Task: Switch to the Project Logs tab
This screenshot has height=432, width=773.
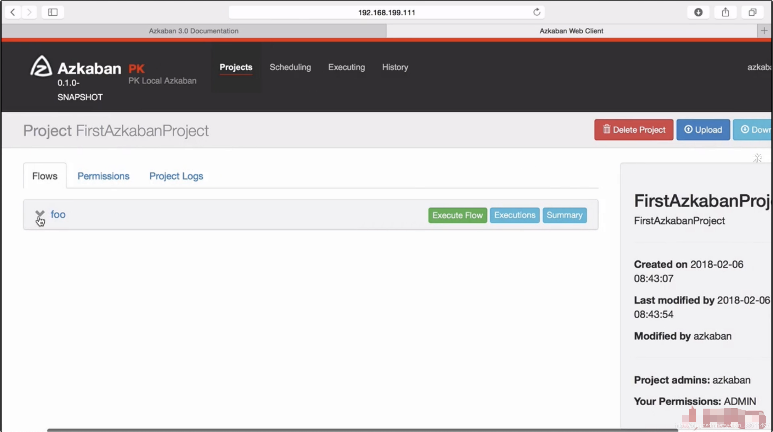Action: click(176, 176)
